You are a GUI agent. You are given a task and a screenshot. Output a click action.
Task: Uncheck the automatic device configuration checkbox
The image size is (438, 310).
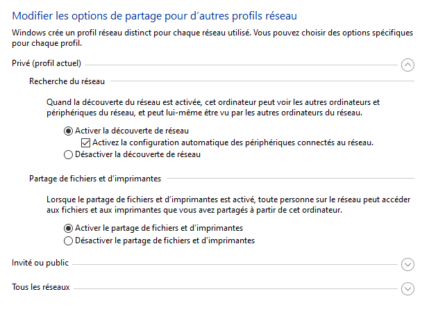[x=86, y=142]
